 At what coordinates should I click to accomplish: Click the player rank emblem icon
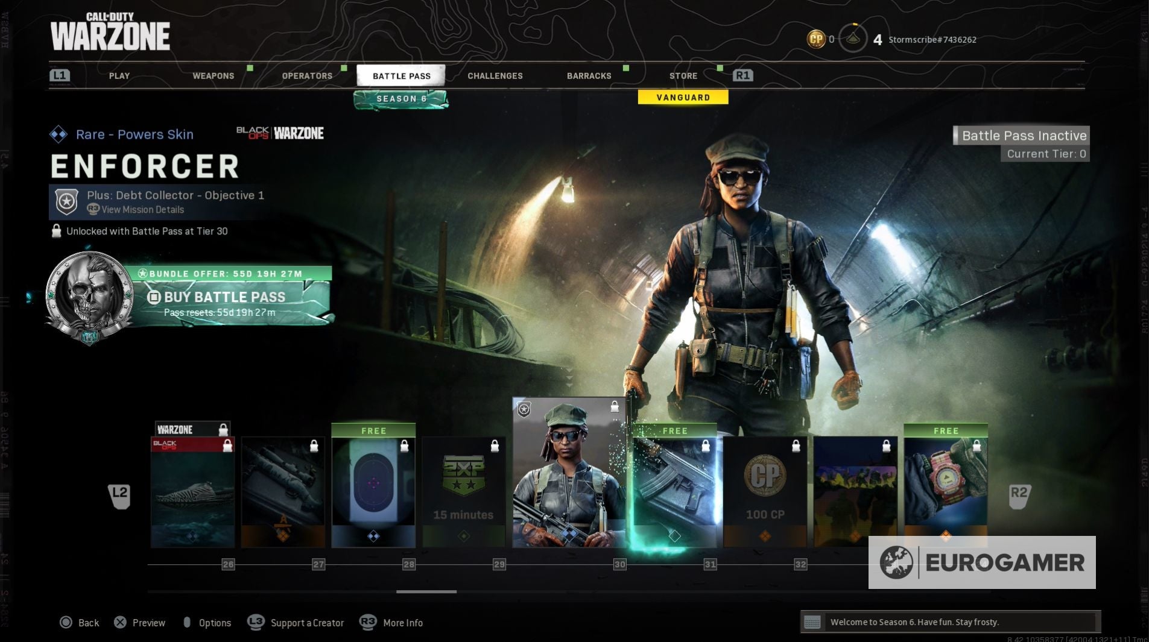tap(853, 39)
